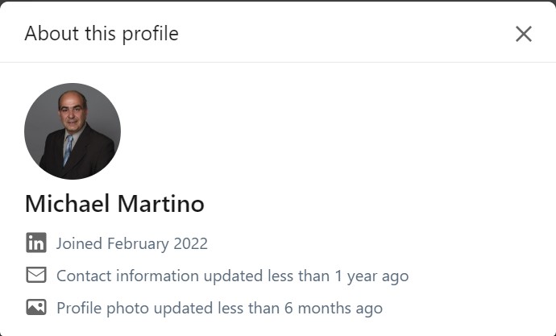556x336 pixels.
Task: Click the word profile in dialog title
Action: click(x=151, y=34)
